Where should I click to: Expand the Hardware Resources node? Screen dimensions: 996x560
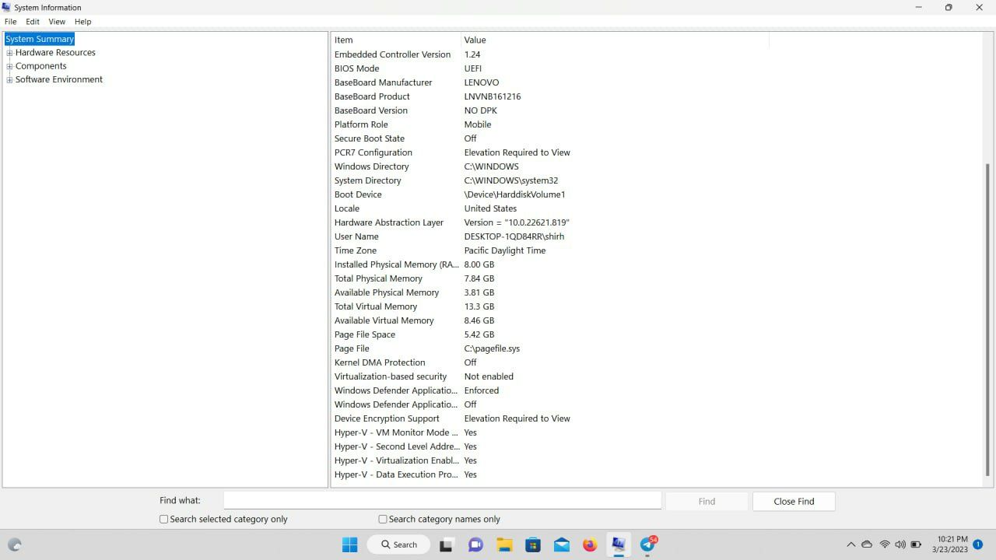[x=9, y=53]
